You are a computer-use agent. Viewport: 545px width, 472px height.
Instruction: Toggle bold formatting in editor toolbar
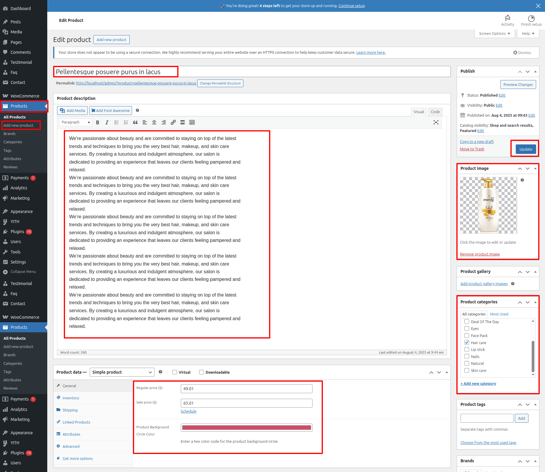(97, 122)
